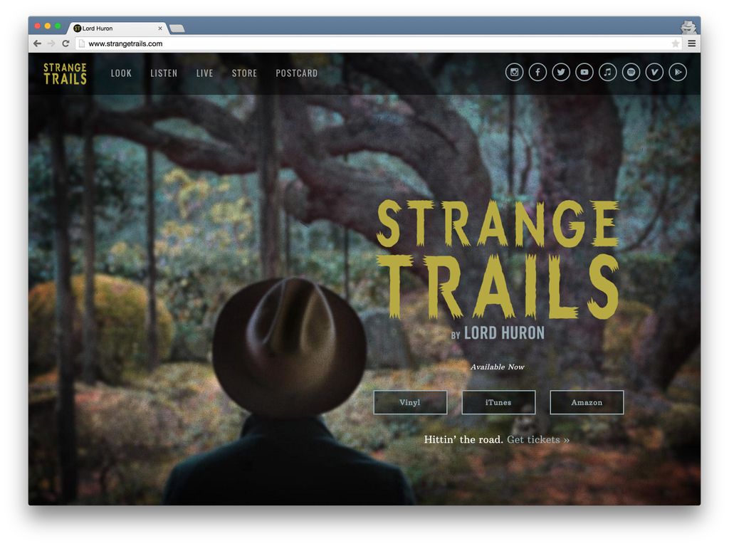This screenshot has height=546, width=729.
Task: Close the Lord Huron tab
Action: point(160,28)
